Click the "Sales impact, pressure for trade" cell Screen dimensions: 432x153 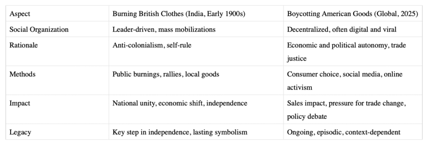(353, 110)
